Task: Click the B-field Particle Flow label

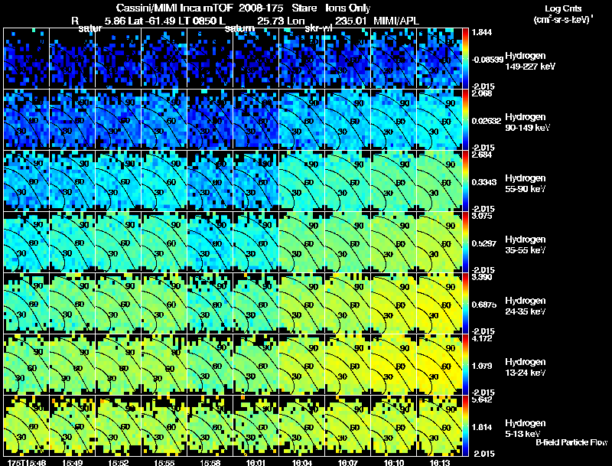Action: pyautogui.click(x=571, y=442)
